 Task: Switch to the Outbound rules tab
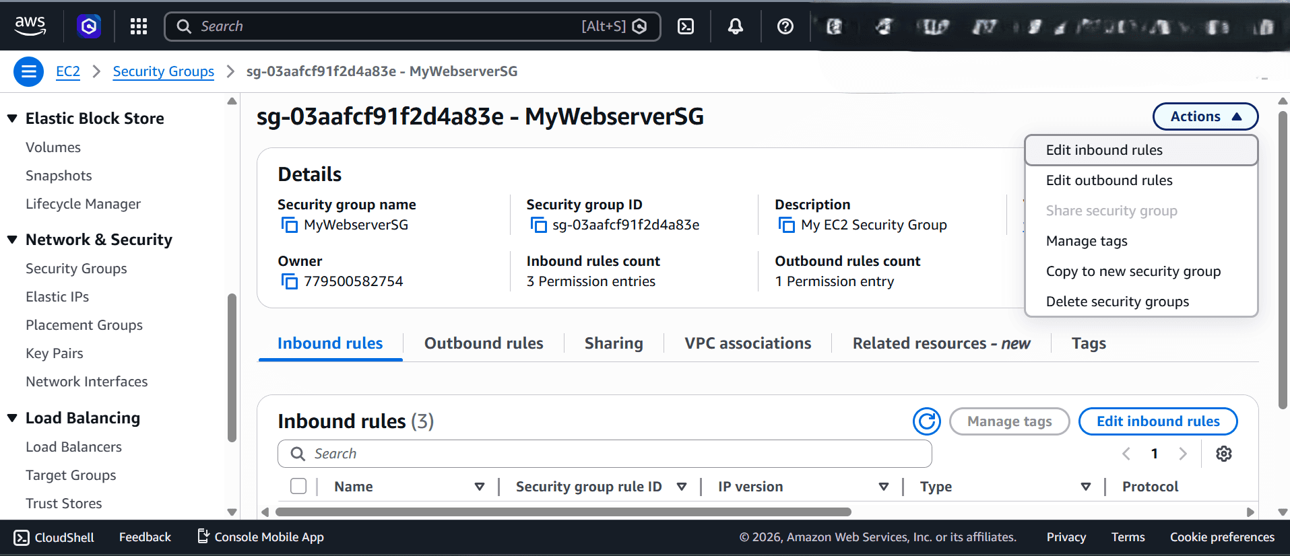484,343
